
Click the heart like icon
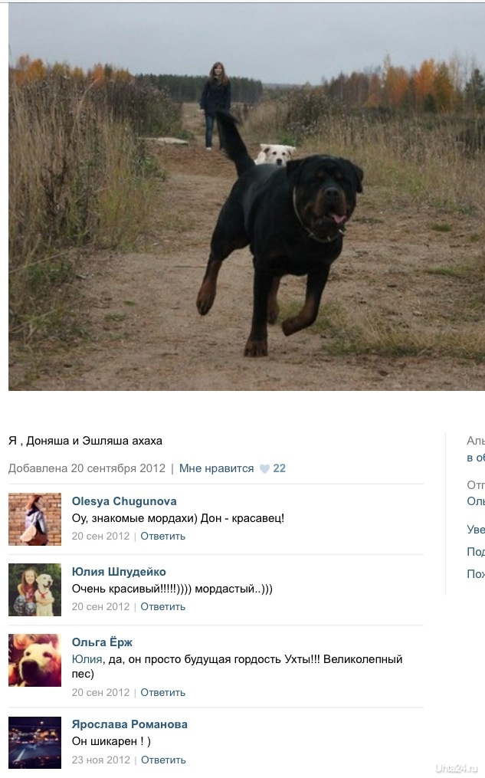pos(265,469)
